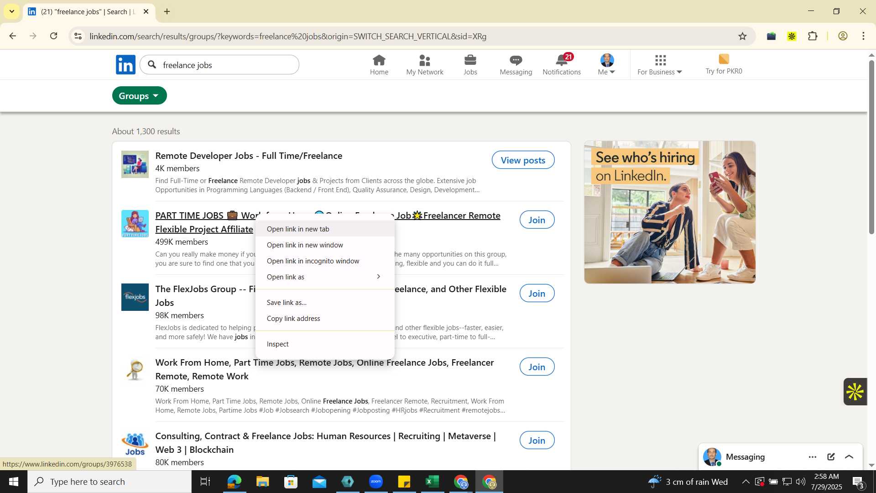This screenshot has width=876, height=493.
Task: Open Messaging overlay options ellipsis
Action: click(813, 457)
